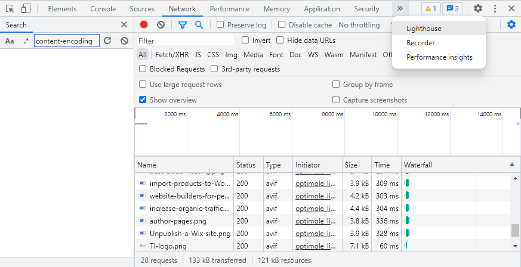Filter requests by Fetch/XHR type

click(x=172, y=55)
